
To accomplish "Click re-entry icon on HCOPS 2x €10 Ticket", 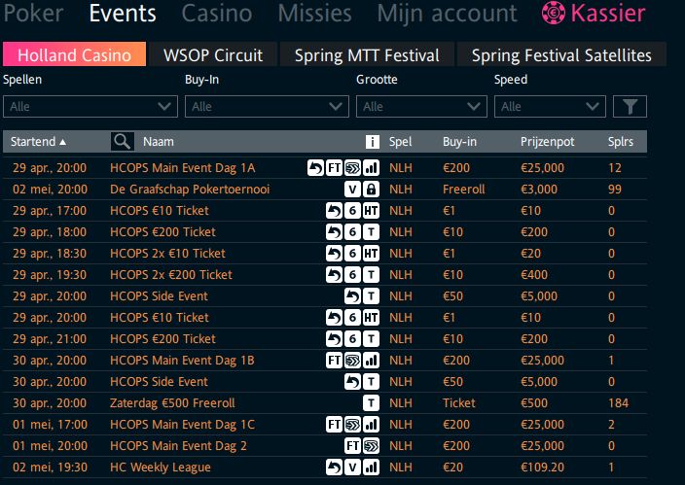I will pyautogui.click(x=334, y=254).
